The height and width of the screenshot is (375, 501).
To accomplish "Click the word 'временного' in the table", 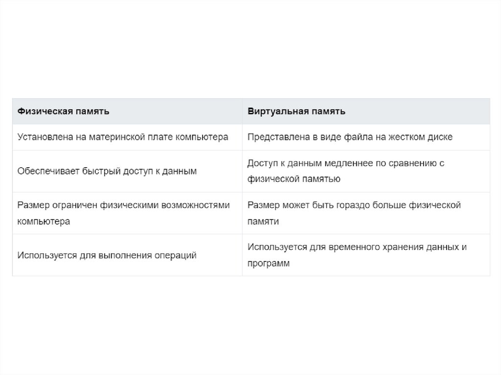I will click(x=348, y=247).
